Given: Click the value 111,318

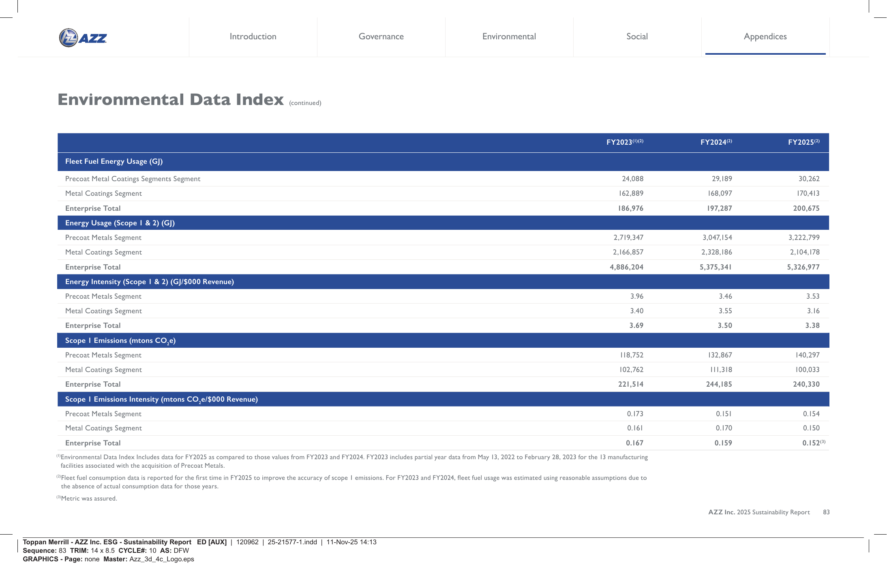Looking at the screenshot, I should tap(721, 370).
